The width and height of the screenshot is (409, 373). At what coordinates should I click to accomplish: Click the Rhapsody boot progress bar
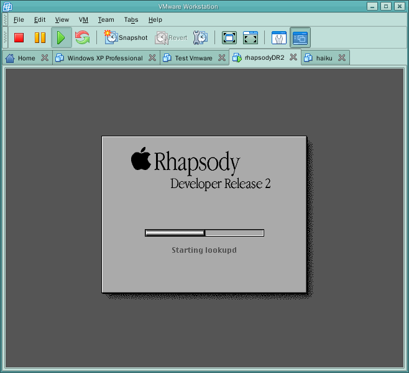pyautogui.click(x=204, y=233)
